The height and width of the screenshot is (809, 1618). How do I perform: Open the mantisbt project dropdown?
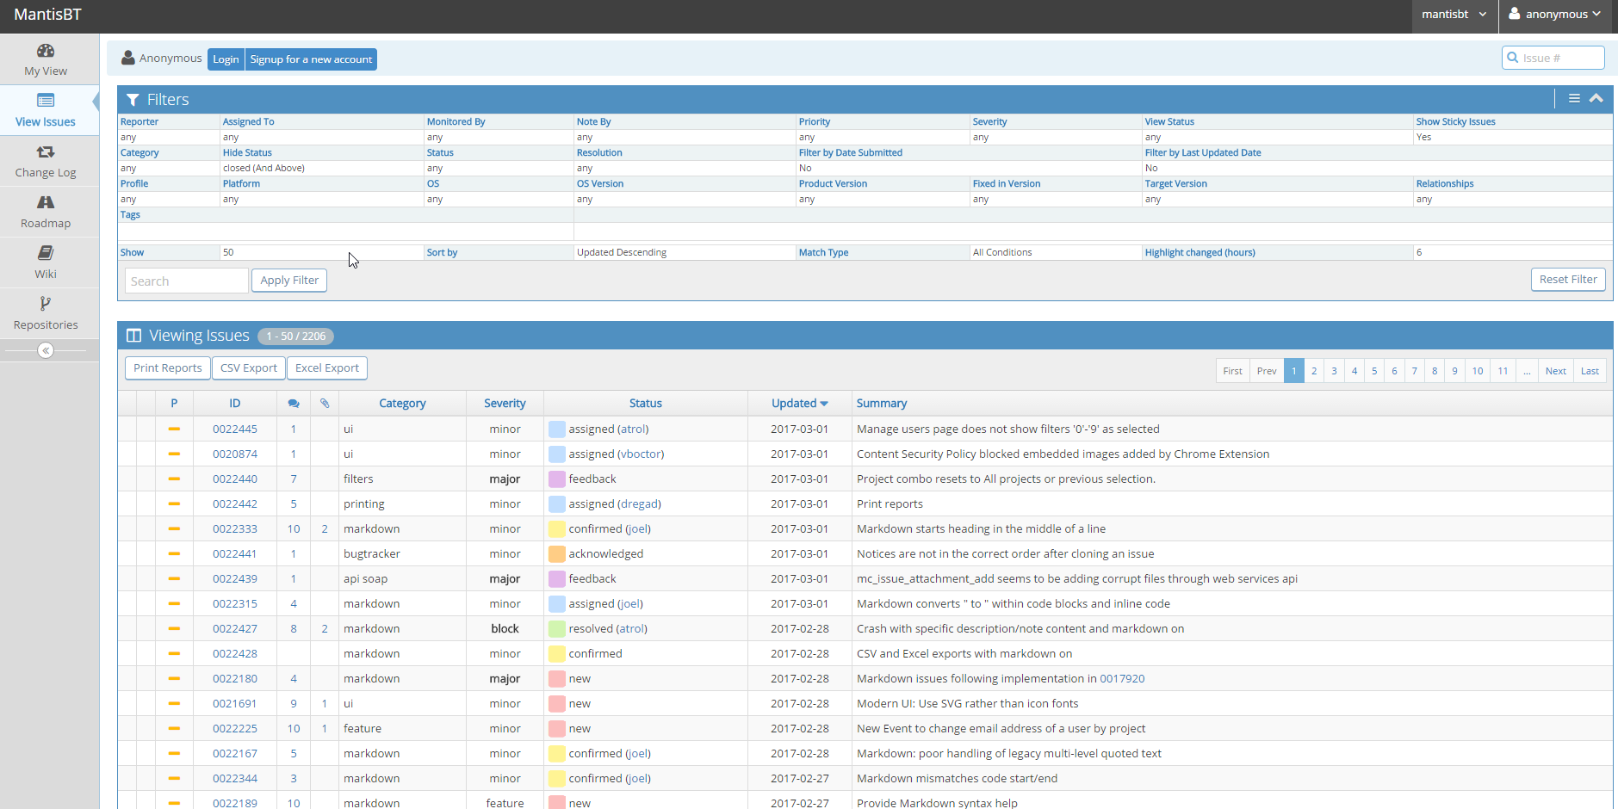pyautogui.click(x=1454, y=15)
